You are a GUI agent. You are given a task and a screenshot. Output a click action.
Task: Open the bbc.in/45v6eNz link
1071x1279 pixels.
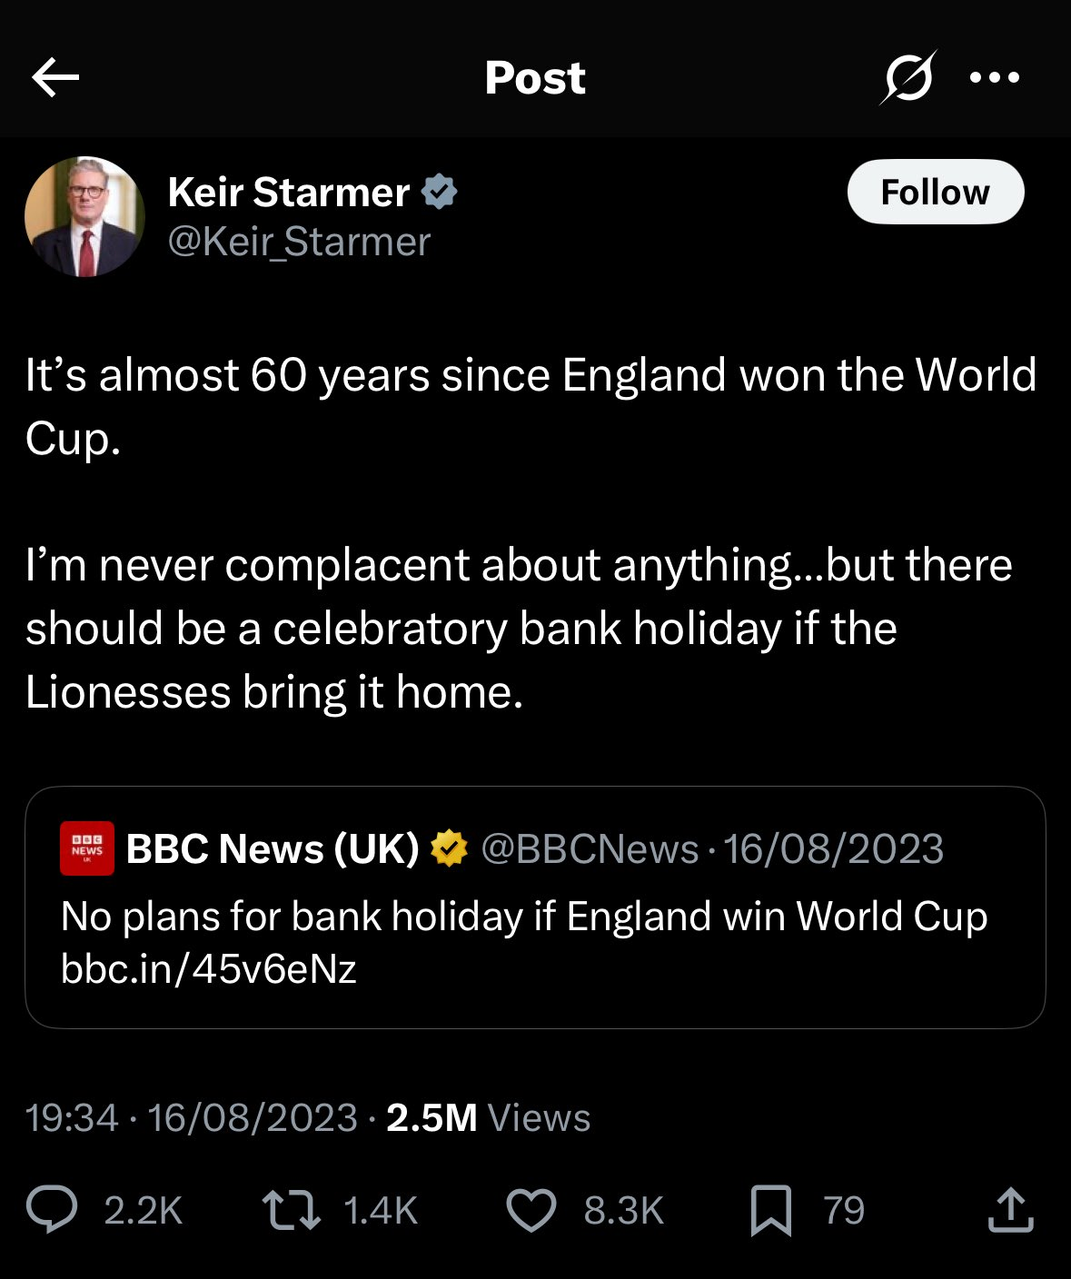point(209,968)
